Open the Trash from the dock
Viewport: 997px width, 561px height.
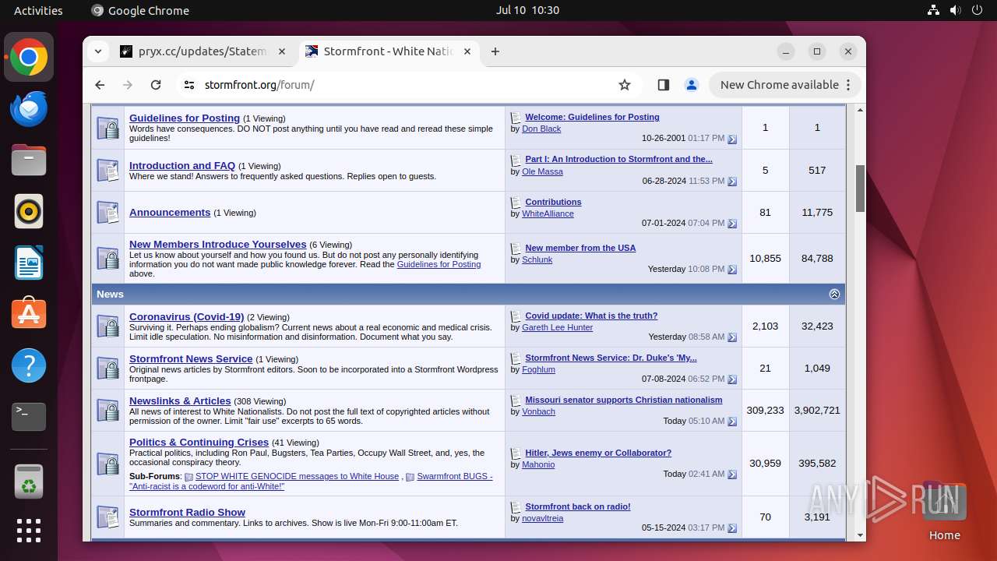click(x=29, y=481)
